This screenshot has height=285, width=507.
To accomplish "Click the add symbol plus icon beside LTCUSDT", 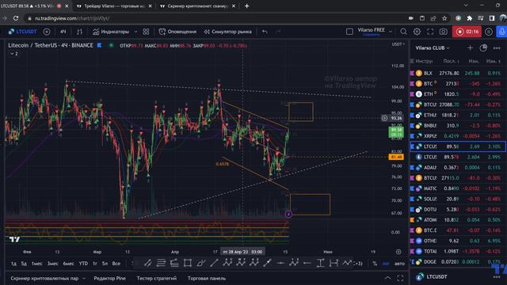I will point(47,32).
